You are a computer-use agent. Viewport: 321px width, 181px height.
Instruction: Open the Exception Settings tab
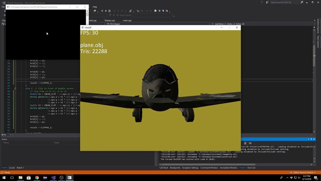click(x=190, y=168)
